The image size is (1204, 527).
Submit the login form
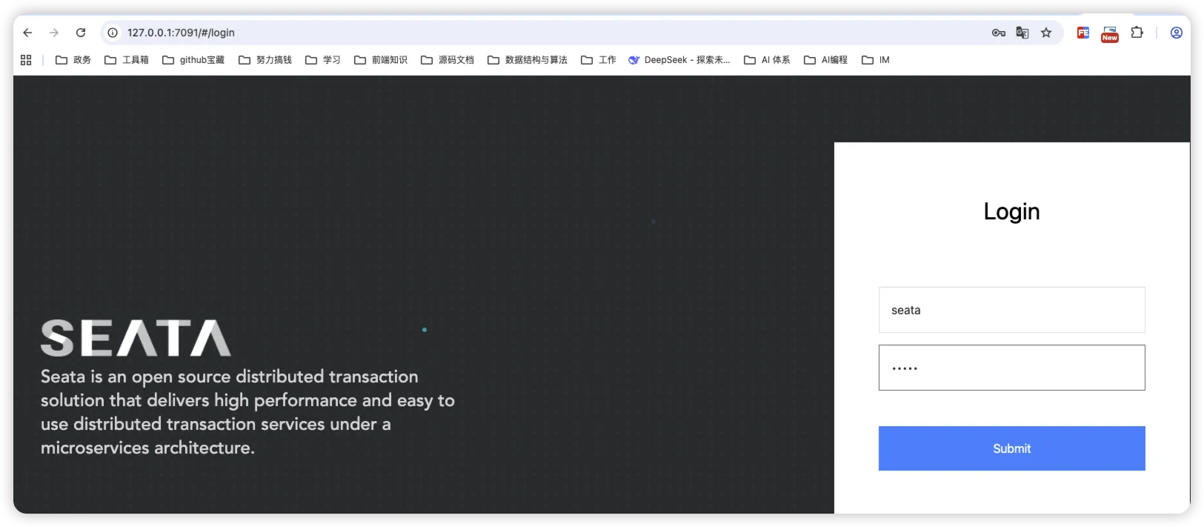click(1011, 448)
